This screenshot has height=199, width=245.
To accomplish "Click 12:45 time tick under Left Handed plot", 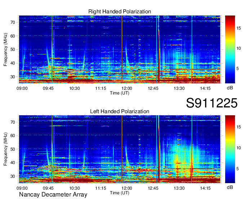I will coord(153,188).
